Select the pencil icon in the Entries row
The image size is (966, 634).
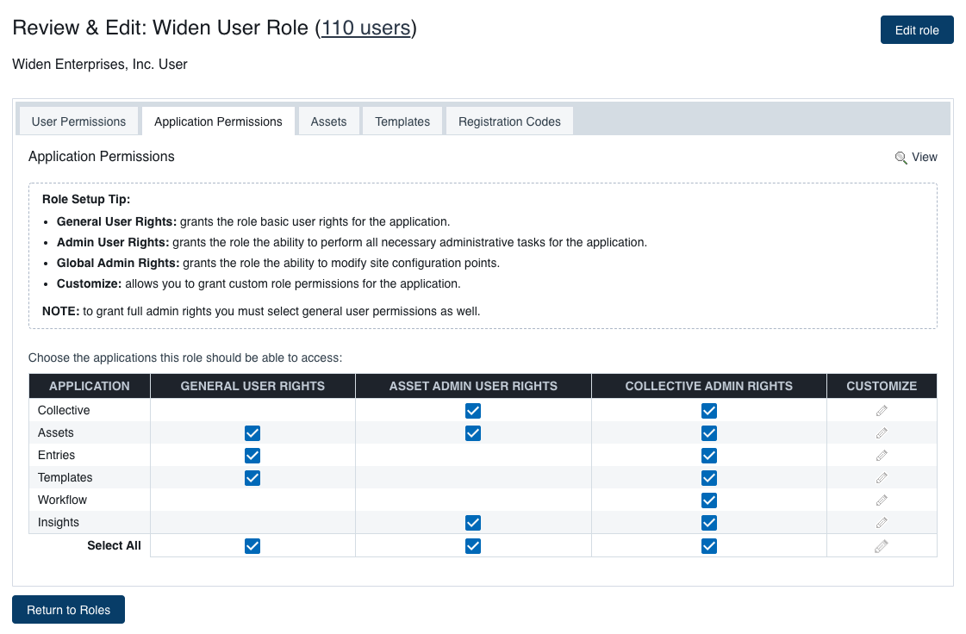[881, 456]
